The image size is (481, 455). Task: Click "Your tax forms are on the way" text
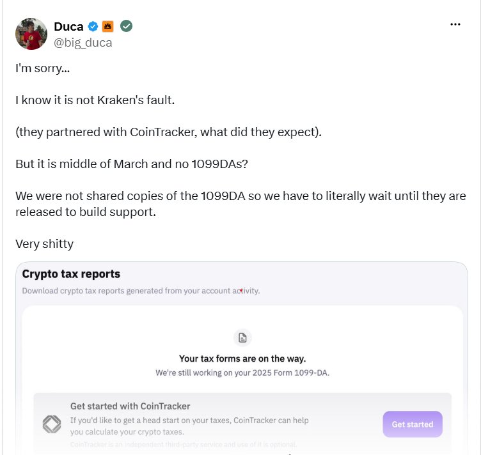[x=242, y=359]
